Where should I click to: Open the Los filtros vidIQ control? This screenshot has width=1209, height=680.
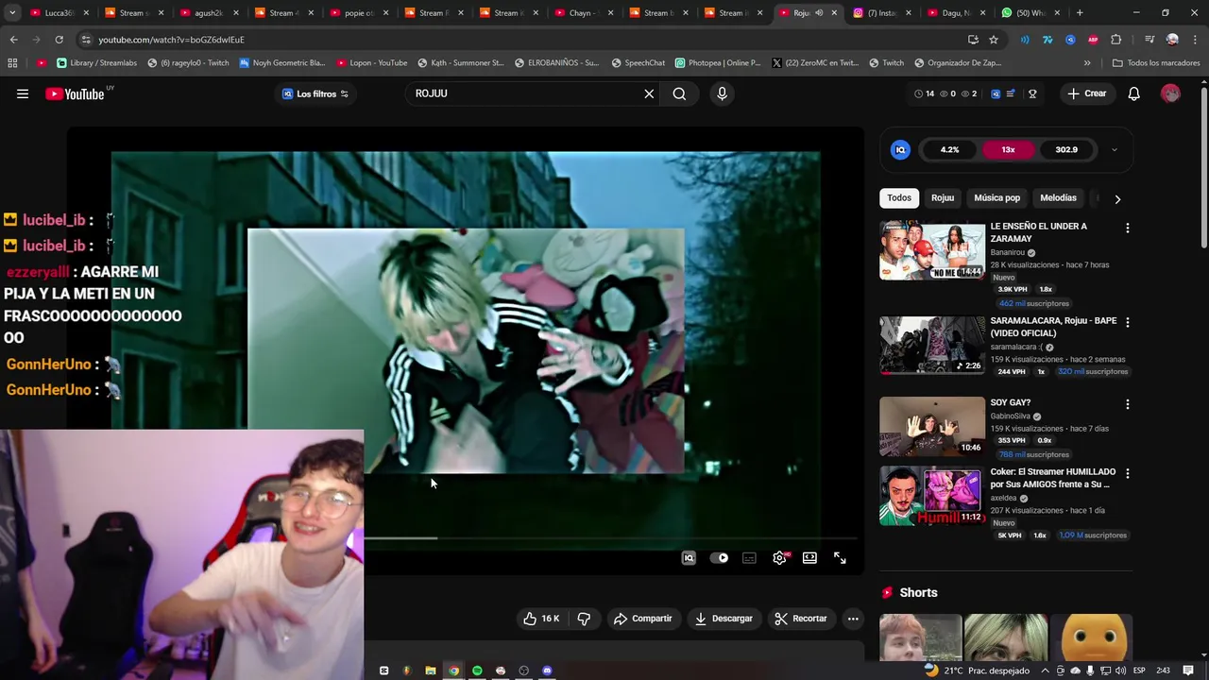(315, 93)
